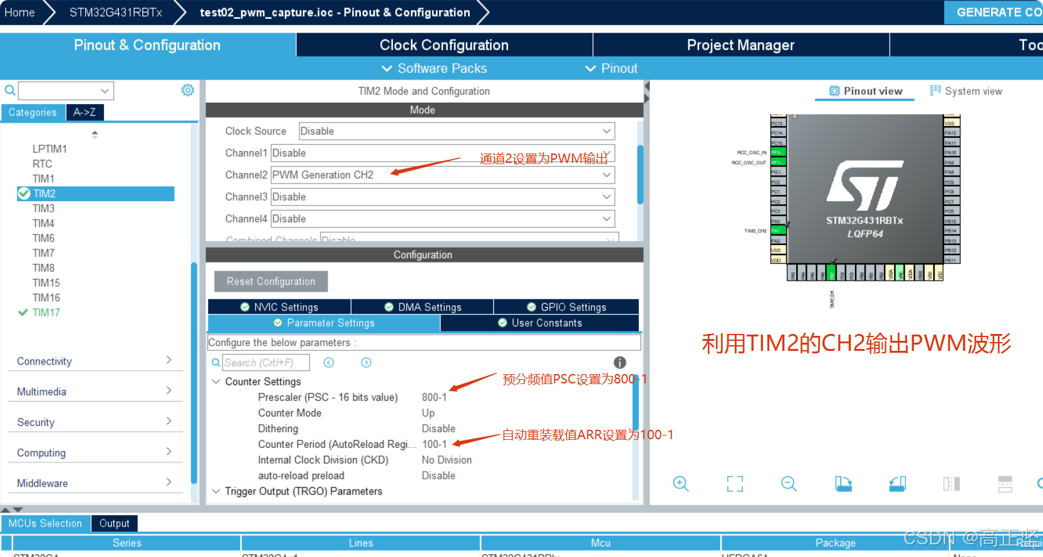Select the Categories tab
Image resolution: width=1043 pixels, height=557 pixels.
tap(33, 112)
